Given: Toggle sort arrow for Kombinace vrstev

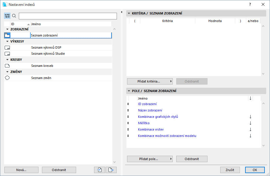Looking at the screenshot, I should coord(250,129).
